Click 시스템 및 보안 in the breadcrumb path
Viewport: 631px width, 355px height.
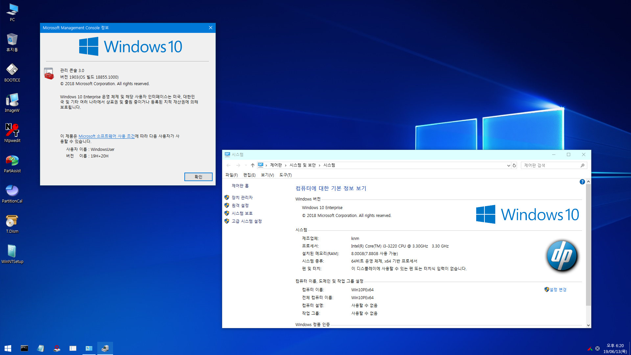[x=302, y=165]
